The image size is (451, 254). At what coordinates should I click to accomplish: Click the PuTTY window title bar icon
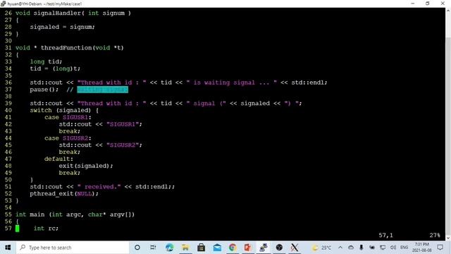pyautogui.click(x=3, y=4)
